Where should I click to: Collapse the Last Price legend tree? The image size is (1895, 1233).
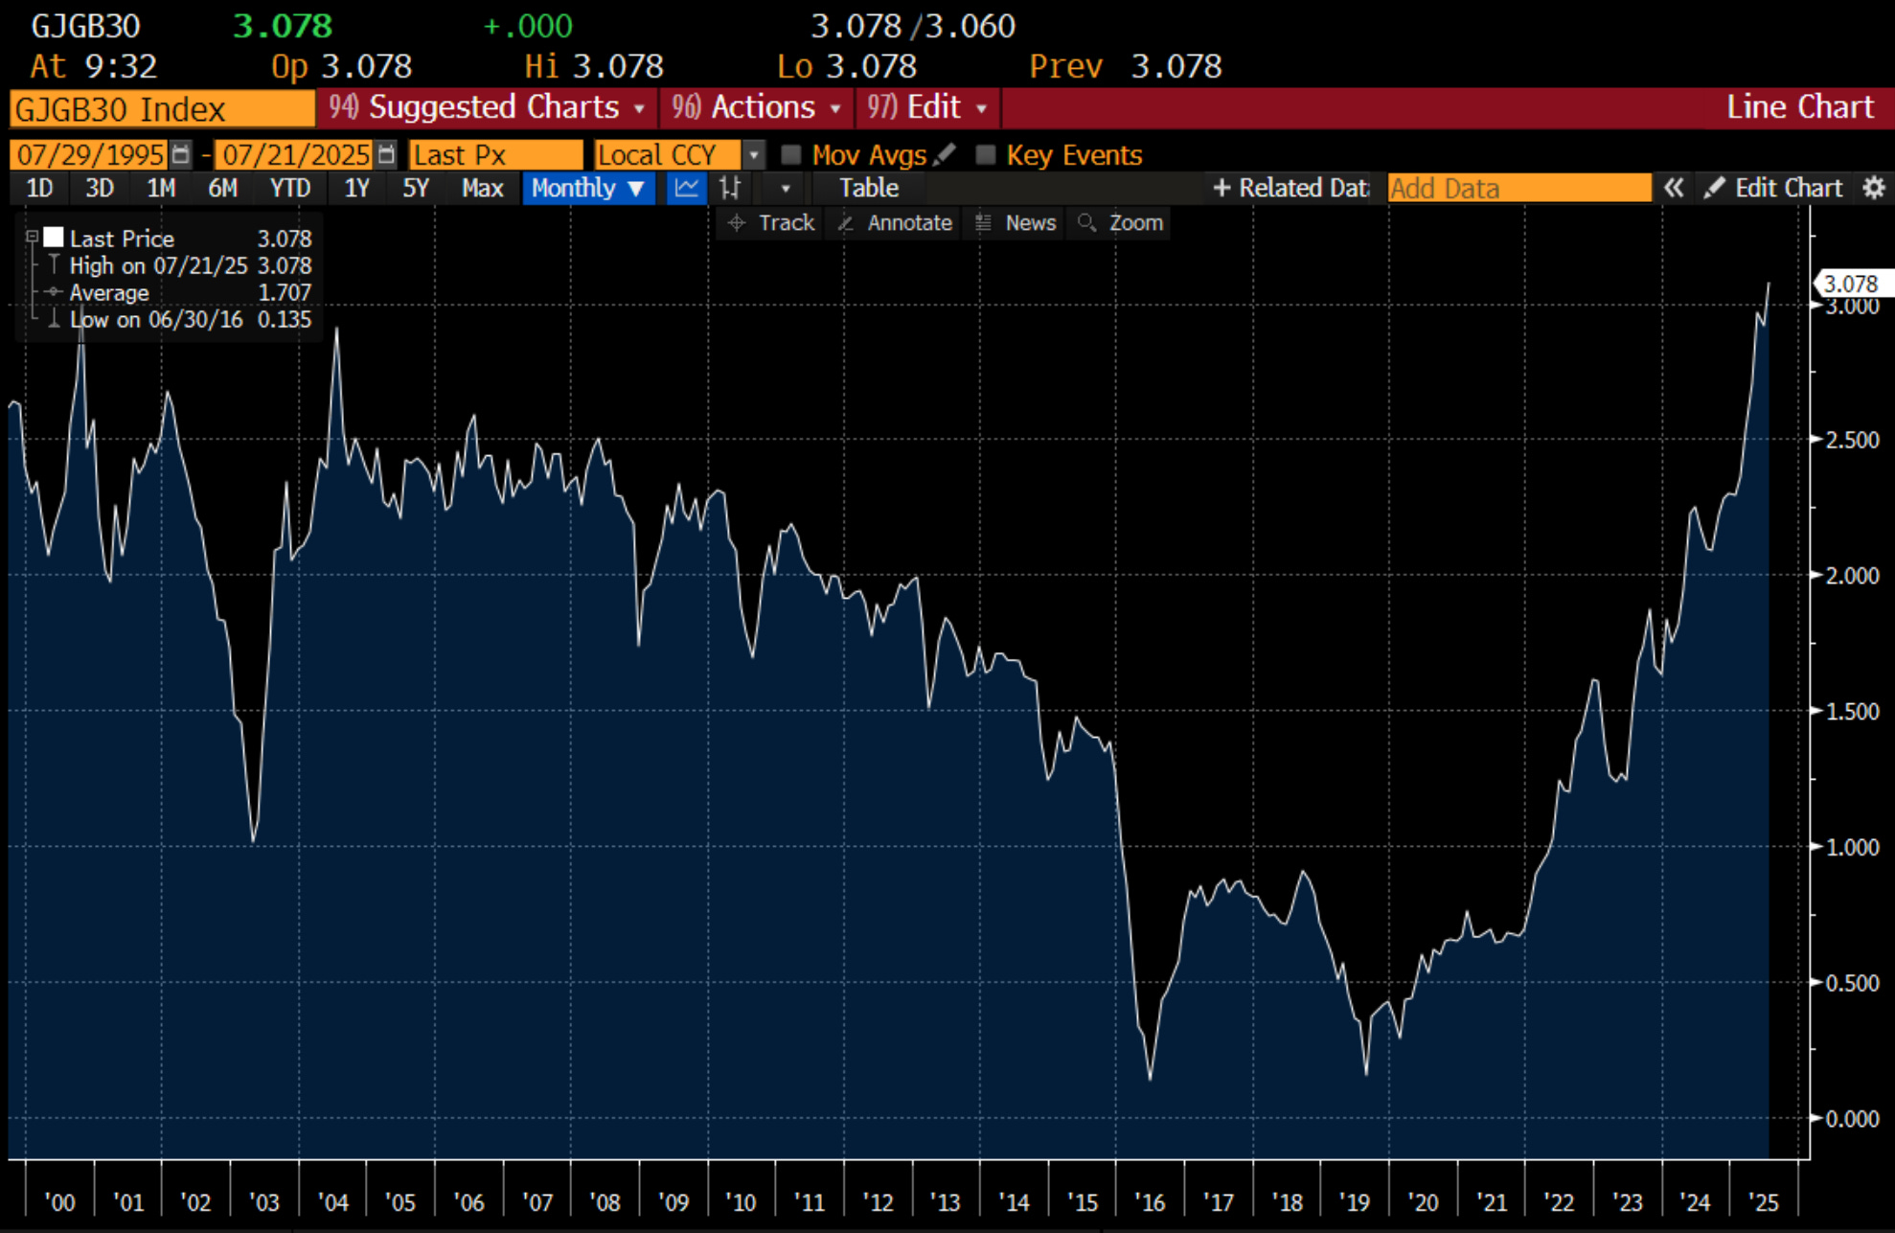[x=32, y=237]
